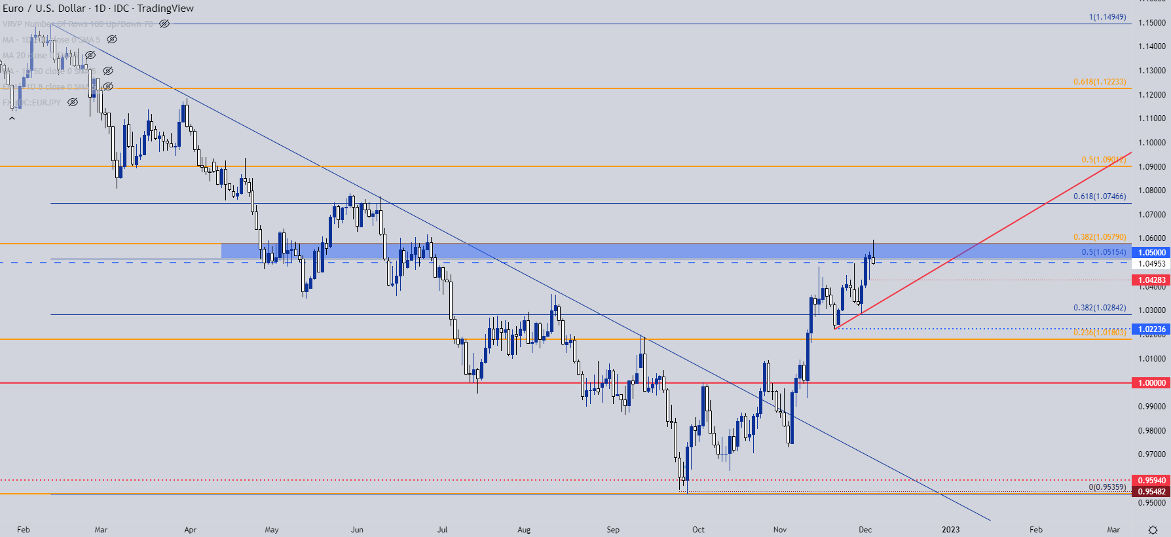1171x537 pixels.
Task: Select the 1.05000 blue price label
Action: (x=1151, y=252)
